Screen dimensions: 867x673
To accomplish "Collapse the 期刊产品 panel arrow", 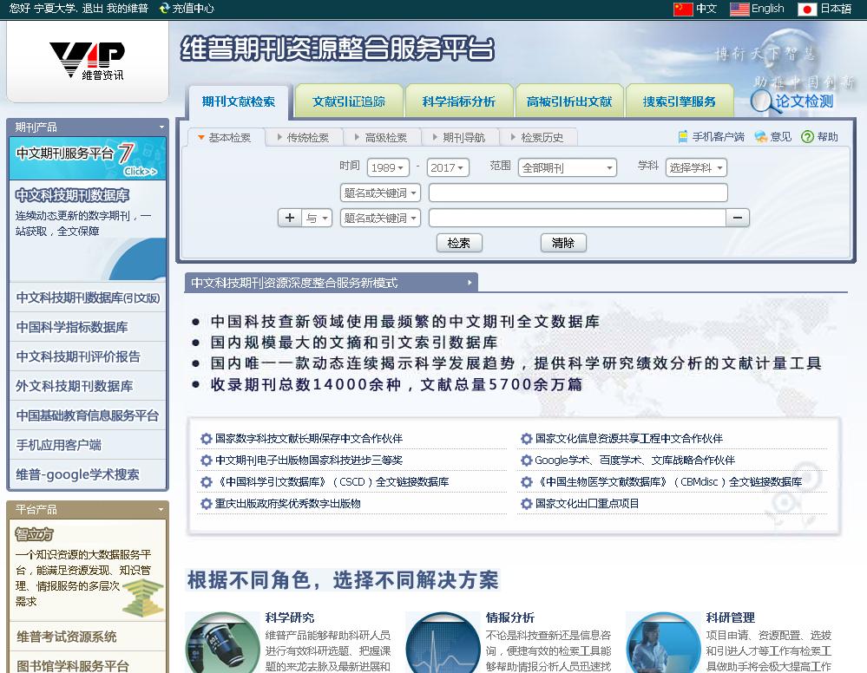I will point(161,127).
